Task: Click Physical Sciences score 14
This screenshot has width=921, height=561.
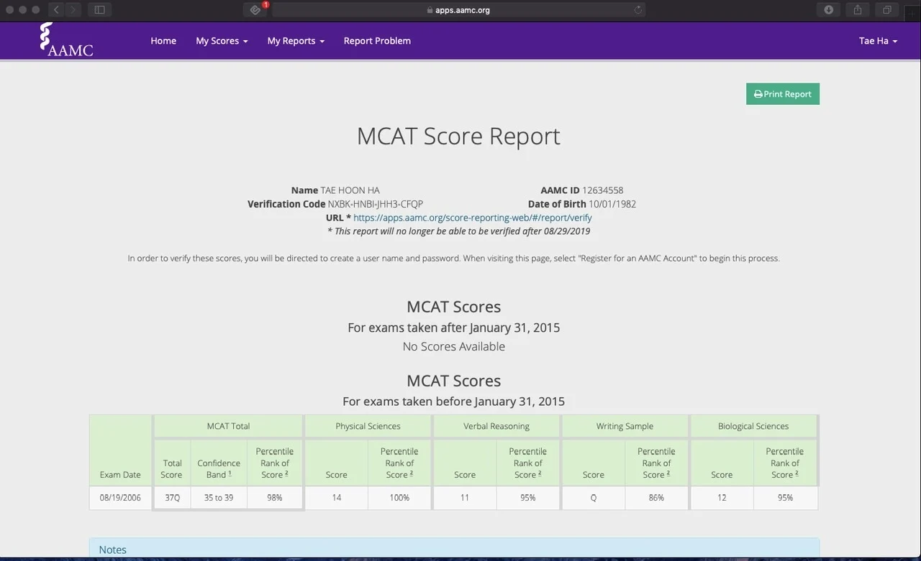Action: (x=337, y=498)
